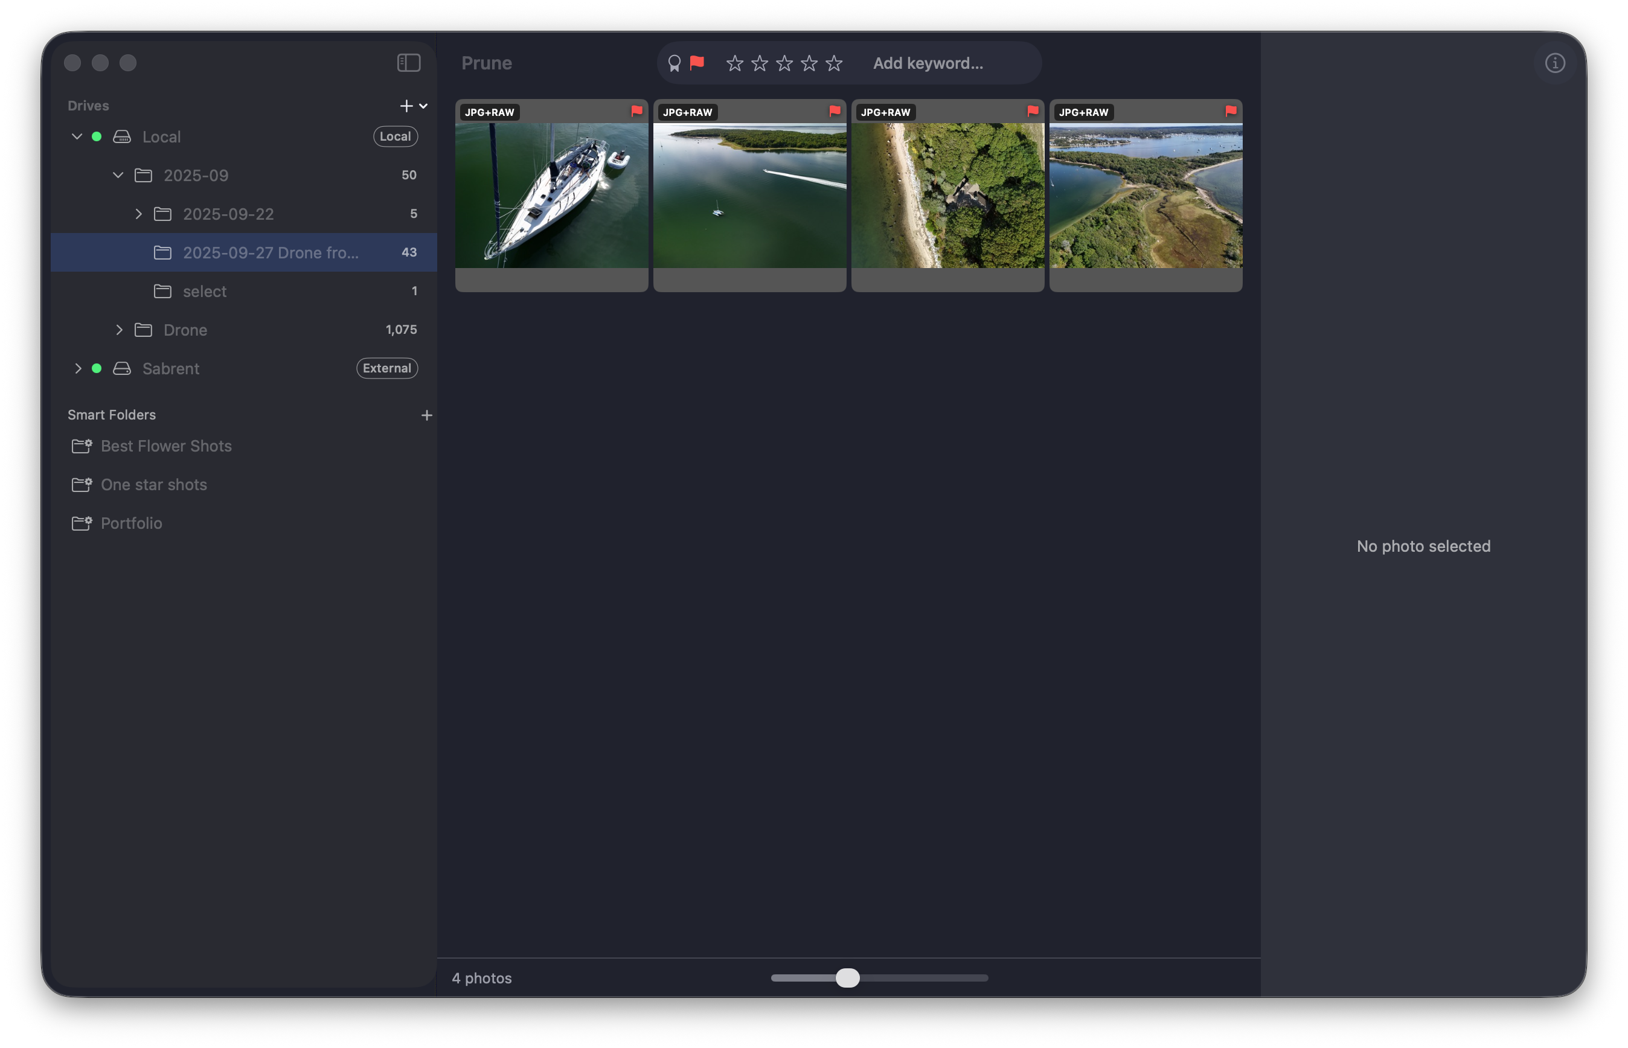Toggle the red flag on sailboat photo
Viewport: 1628px width, 1048px height.
[636, 111]
